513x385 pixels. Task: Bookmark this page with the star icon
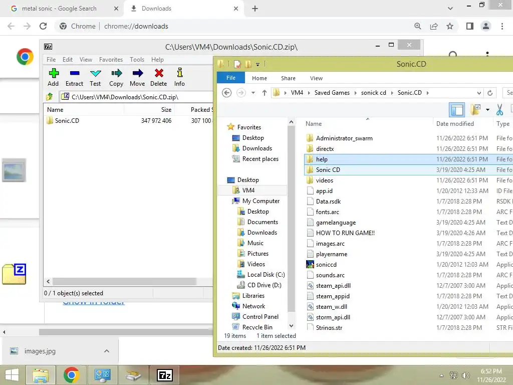[x=450, y=26]
